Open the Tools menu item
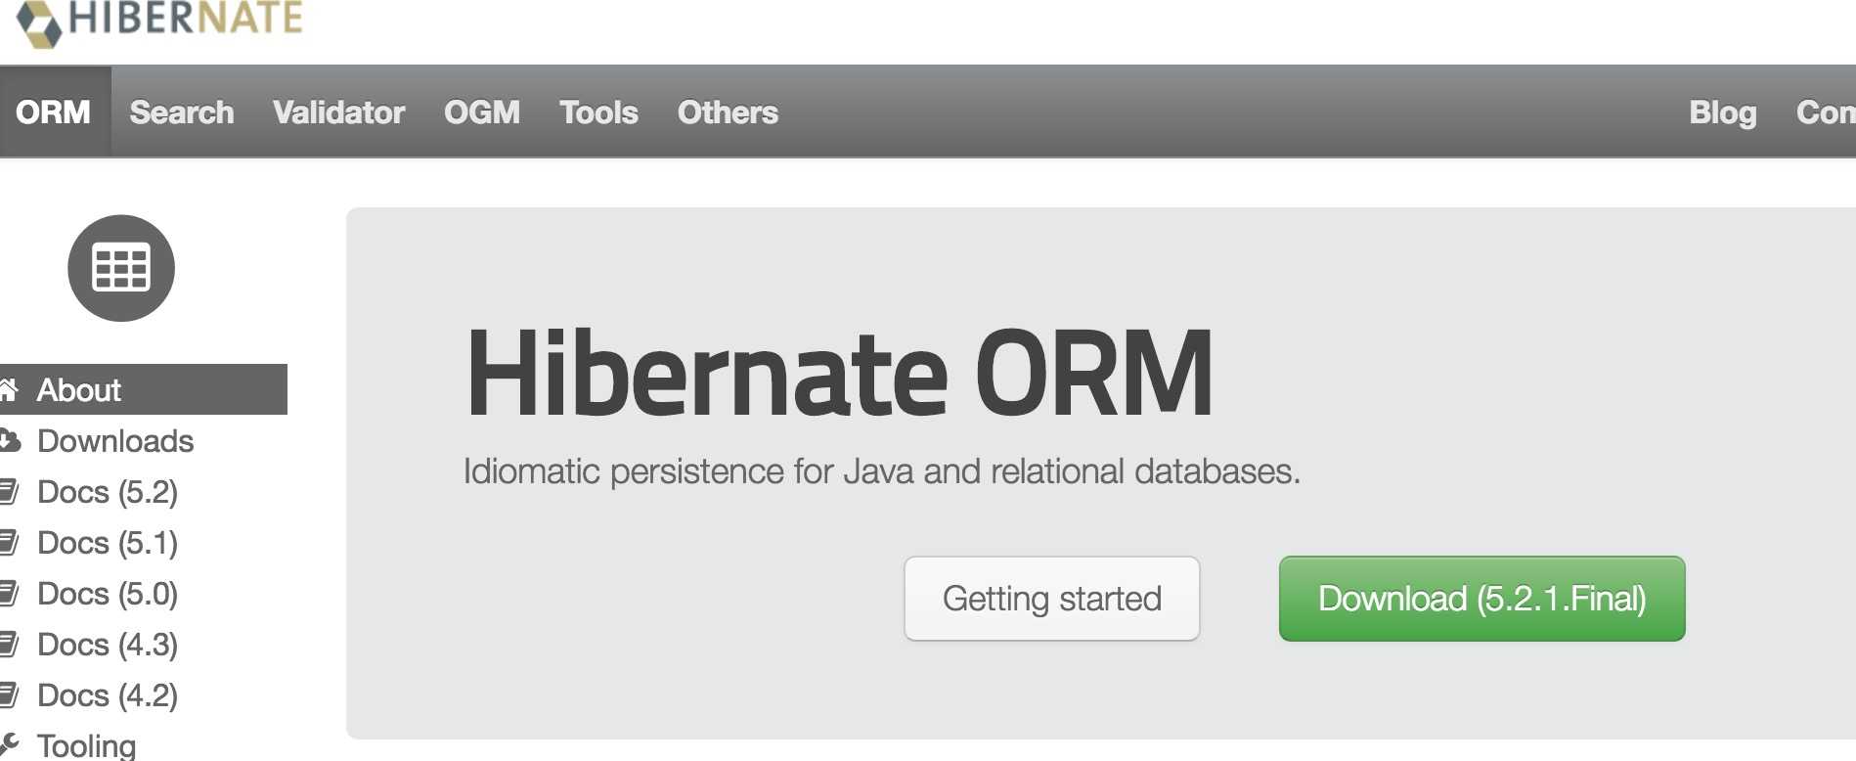This screenshot has height=761, width=1856. [x=598, y=112]
